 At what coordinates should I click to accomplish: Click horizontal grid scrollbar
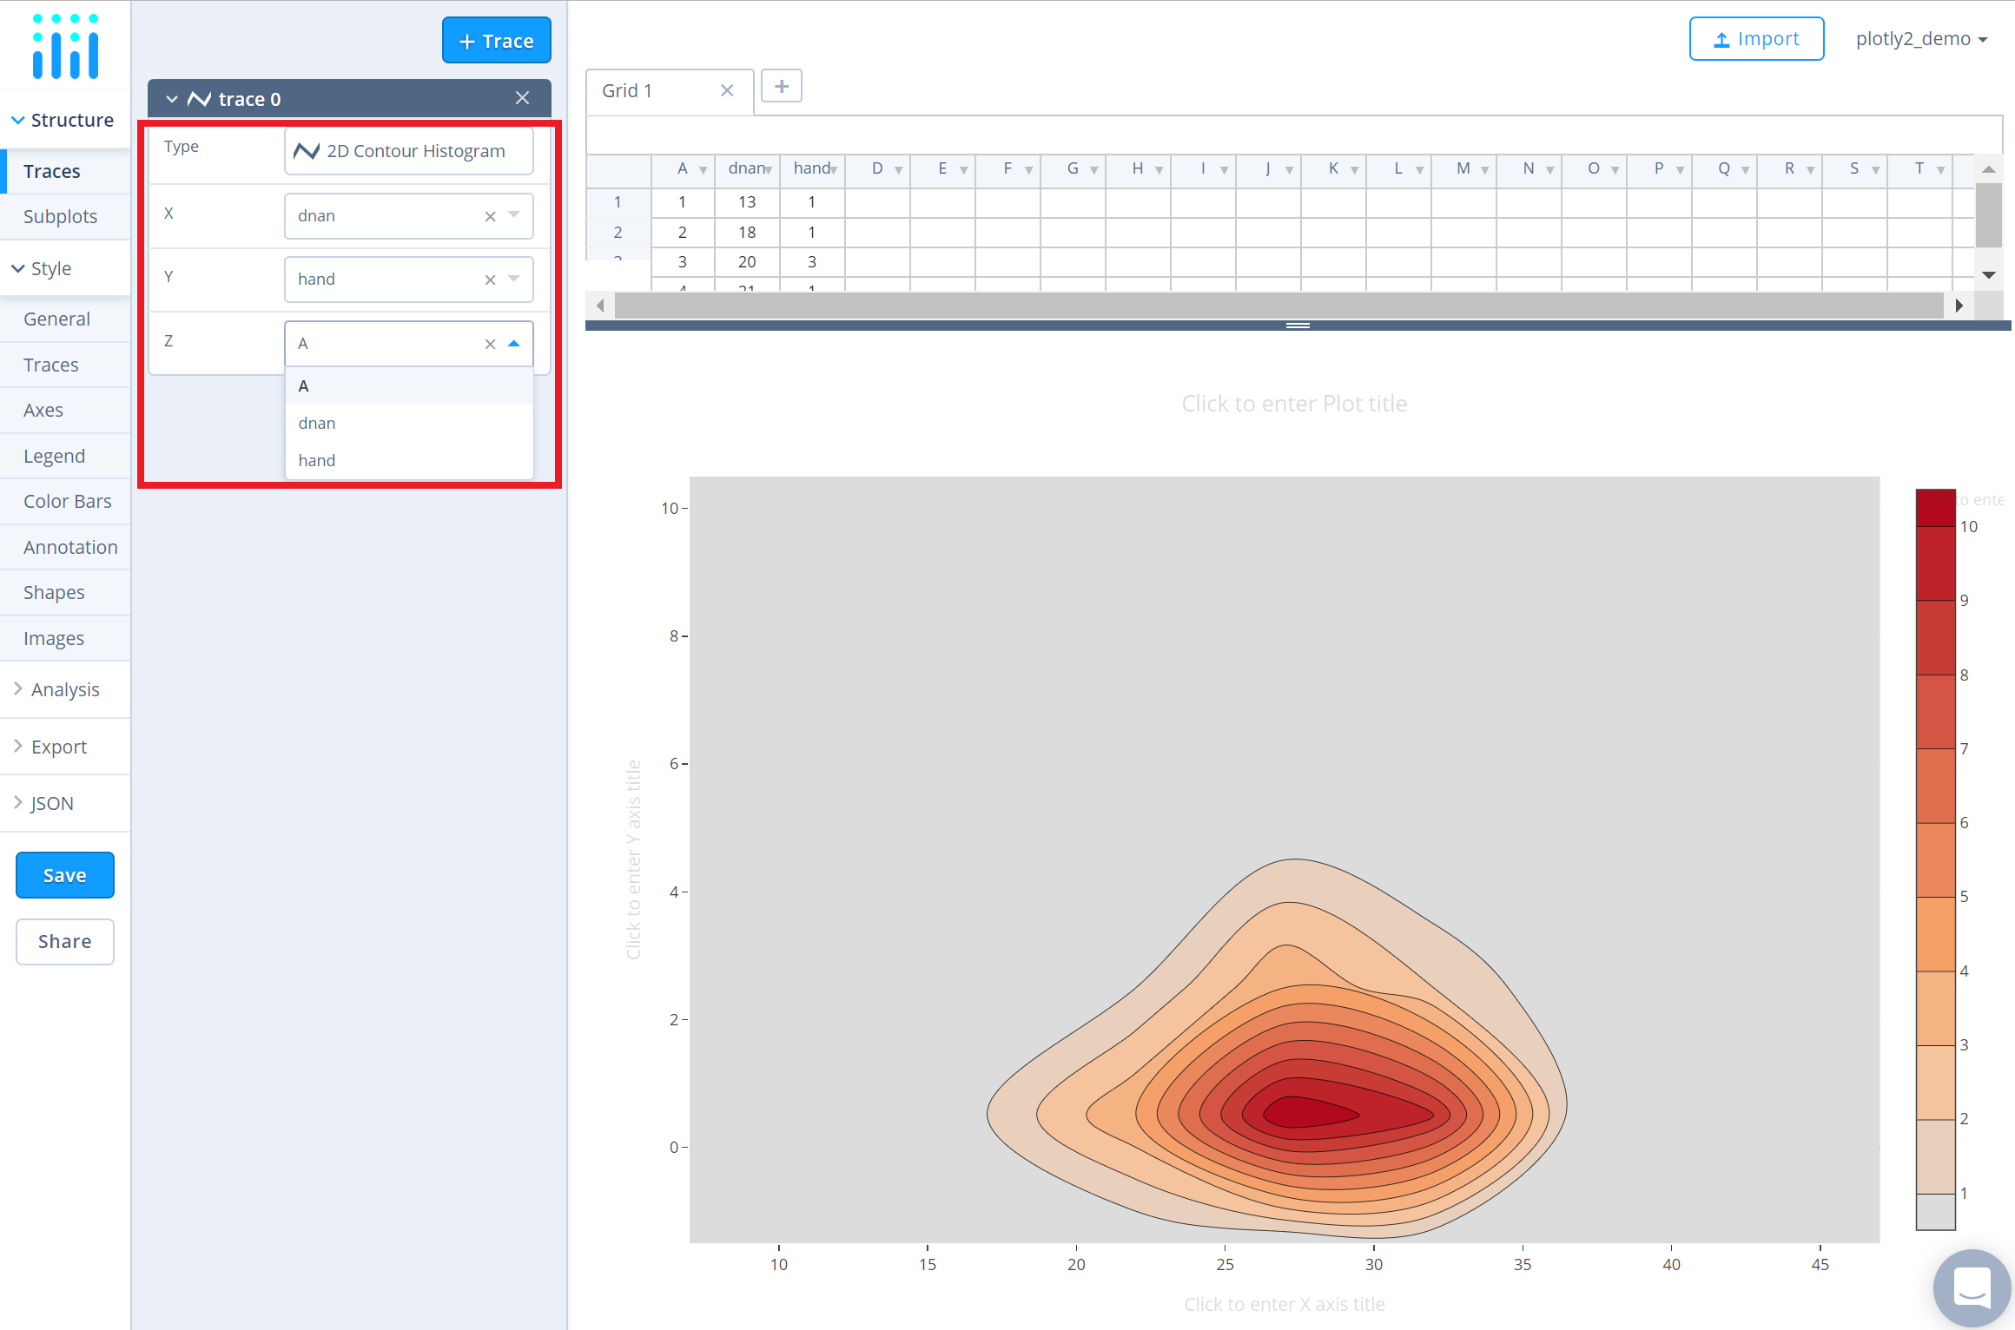tap(1278, 306)
